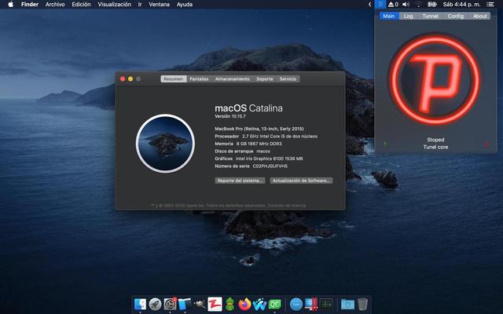Open the Config tab in Psiphon panel

[456, 16]
